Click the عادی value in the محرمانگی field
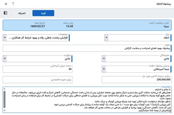 pyautogui.click(x=167, y=59)
